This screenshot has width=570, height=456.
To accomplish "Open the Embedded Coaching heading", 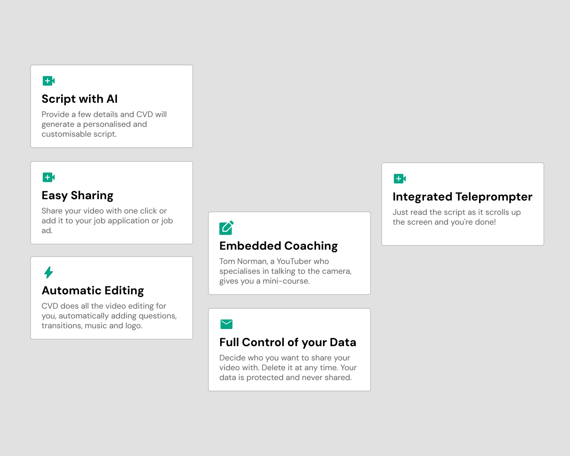I will (278, 246).
